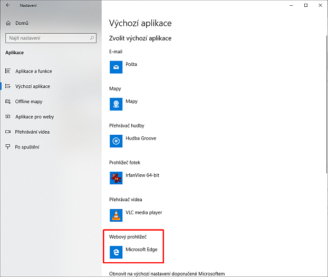The image size is (328, 277).
Task: Focus the Najít nastavení search box
Action: pyautogui.click(x=51, y=38)
